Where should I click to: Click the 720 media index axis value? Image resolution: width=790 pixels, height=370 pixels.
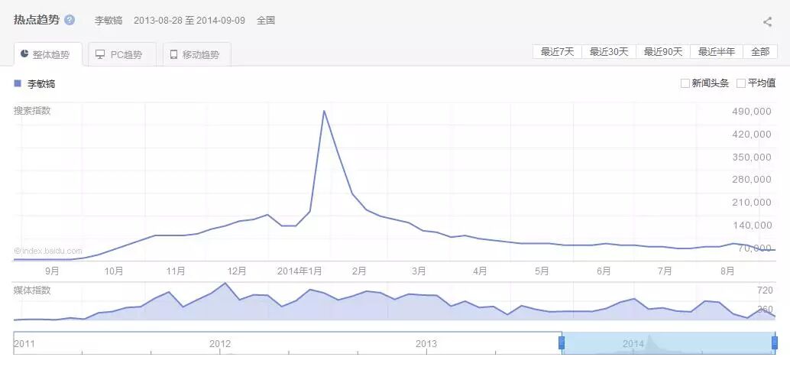[x=765, y=290]
